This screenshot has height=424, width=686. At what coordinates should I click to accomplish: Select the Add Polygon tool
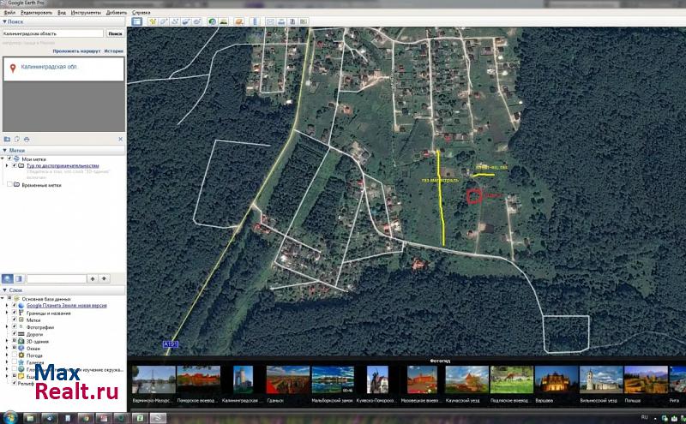(x=162, y=21)
